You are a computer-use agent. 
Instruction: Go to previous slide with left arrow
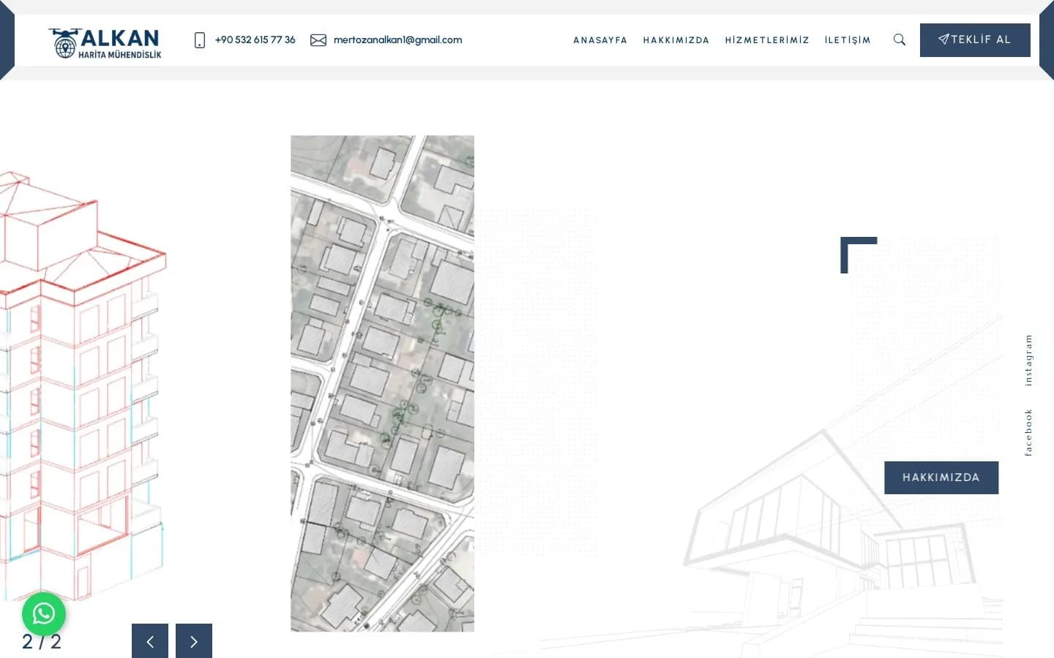[x=150, y=641]
